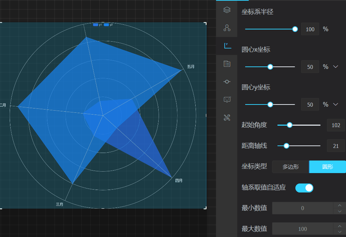Click the 圆心y坐标 slider handle
Screen dimensions: 346x237
pyautogui.click(x=270, y=104)
